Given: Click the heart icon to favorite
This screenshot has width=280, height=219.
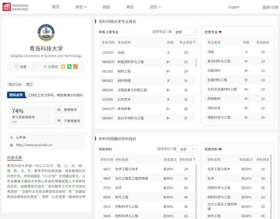Looking at the screenshot, I should click(x=17, y=67).
